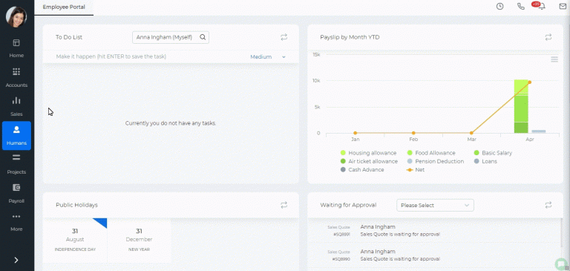Open the Please Select dropdown
Screen dimensions: 570x271
point(435,205)
